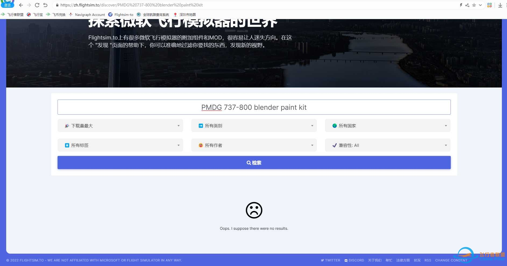Reload the page with the refresh icon
Viewport: 507px width, 266px height.
click(37, 5)
